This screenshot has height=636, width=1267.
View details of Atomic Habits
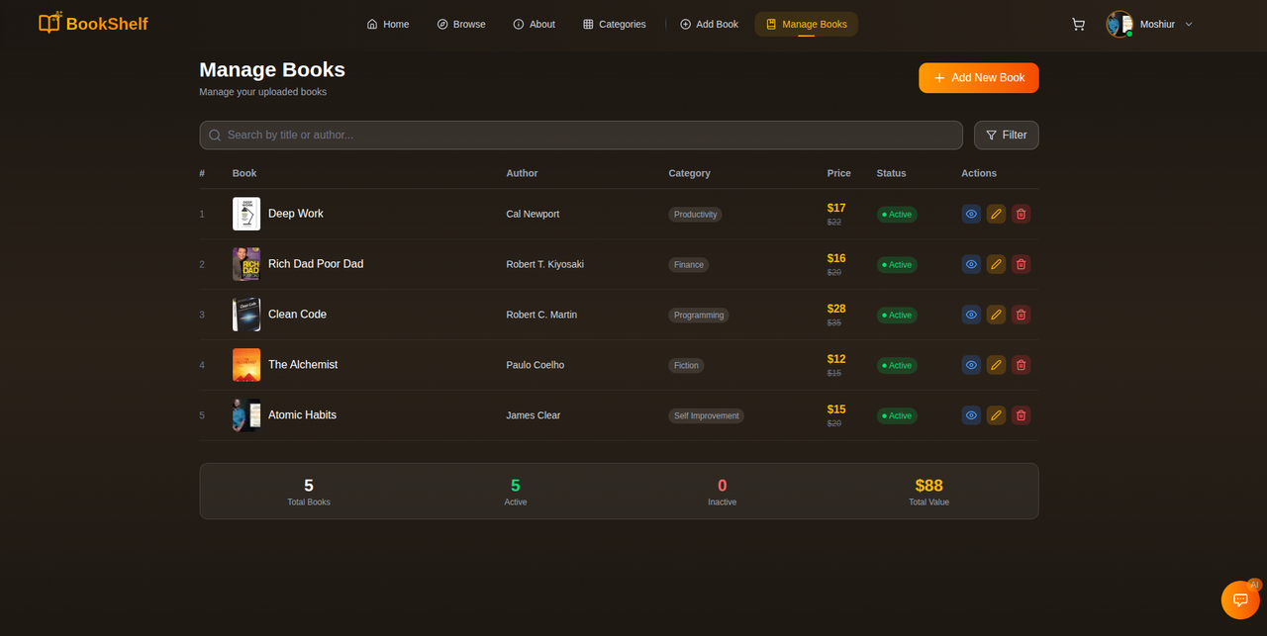click(x=971, y=415)
